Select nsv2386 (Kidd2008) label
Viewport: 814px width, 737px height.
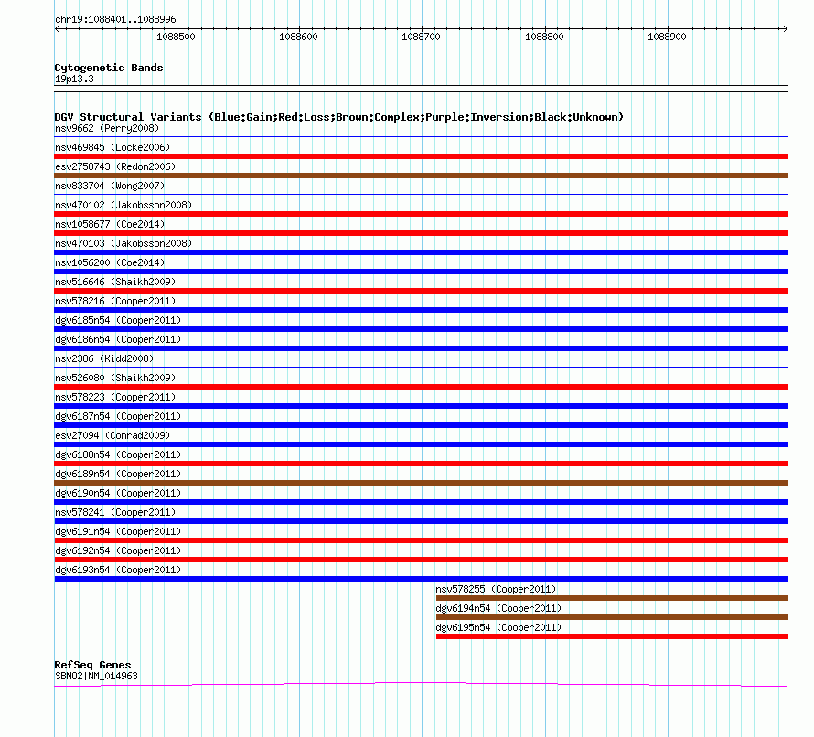(104, 358)
